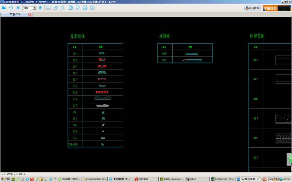
Task: Click code 019 in classic frame table
Action: coord(256,138)
